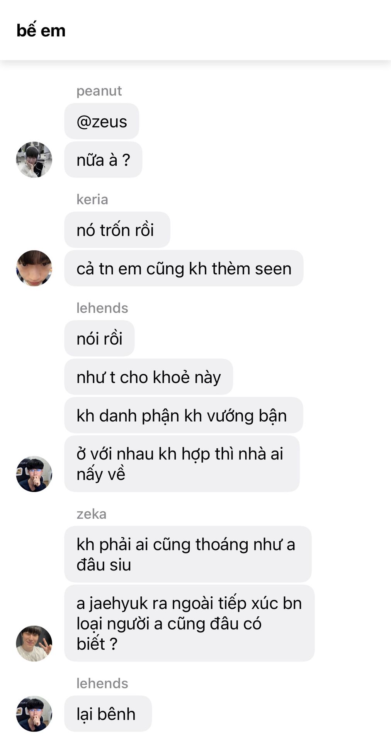Select the 'nói rồi' message bubble

click(x=99, y=339)
